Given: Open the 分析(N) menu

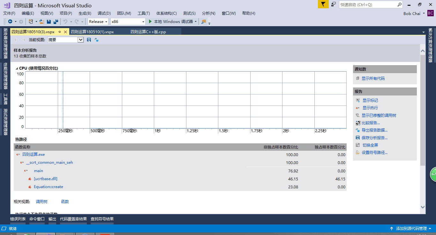Looking at the screenshot, I should (208, 13).
